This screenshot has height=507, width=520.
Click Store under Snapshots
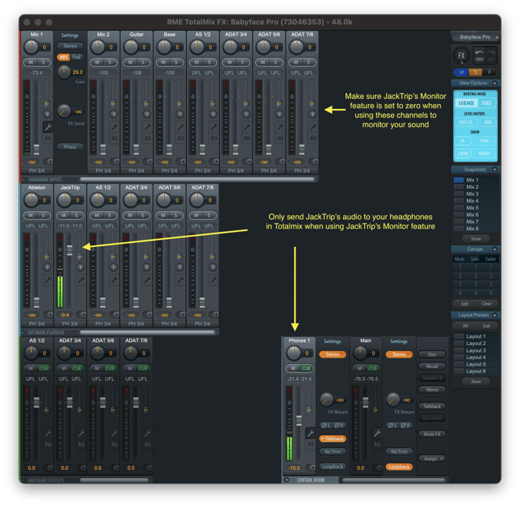point(476,239)
